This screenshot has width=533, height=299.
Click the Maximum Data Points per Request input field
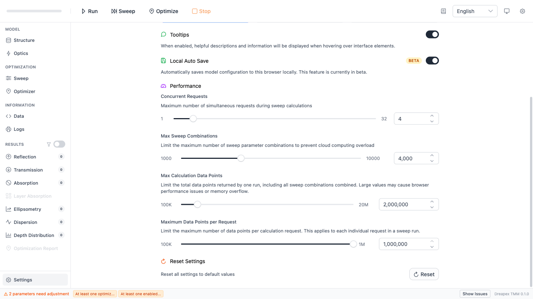click(403, 244)
